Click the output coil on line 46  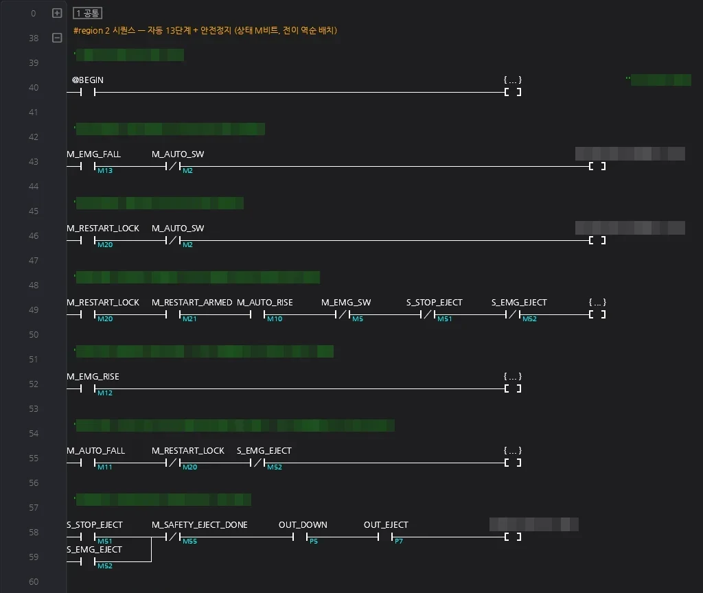click(597, 241)
